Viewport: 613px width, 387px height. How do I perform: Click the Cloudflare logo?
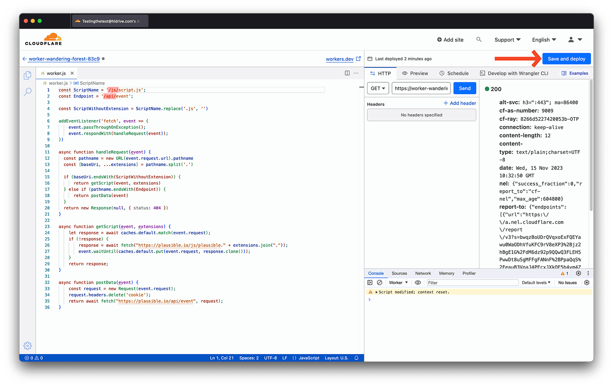pyautogui.click(x=43, y=39)
